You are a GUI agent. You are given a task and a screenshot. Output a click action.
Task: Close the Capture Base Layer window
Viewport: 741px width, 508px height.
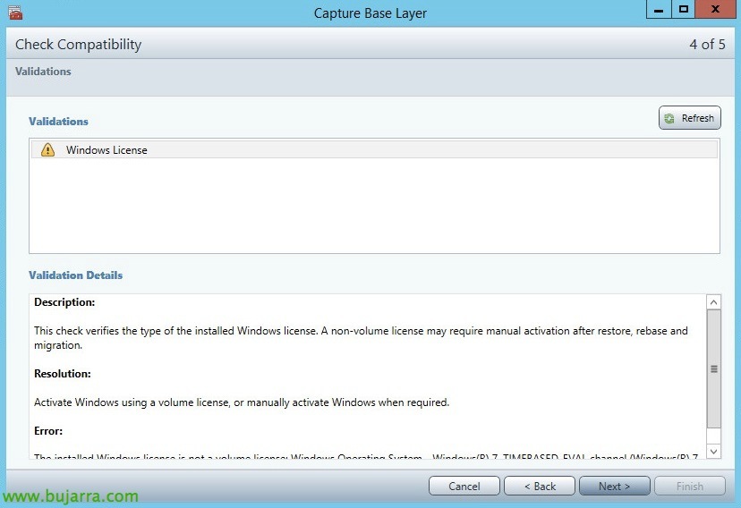(x=715, y=10)
